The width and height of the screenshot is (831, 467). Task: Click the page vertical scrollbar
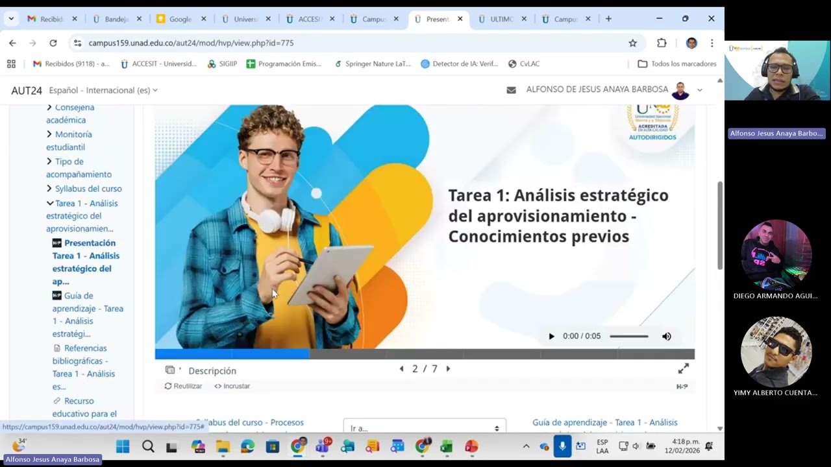click(x=719, y=224)
